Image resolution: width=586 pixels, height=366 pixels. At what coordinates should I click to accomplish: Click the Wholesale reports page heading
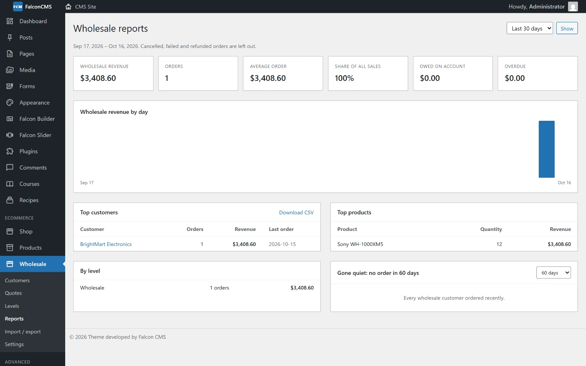click(x=111, y=29)
